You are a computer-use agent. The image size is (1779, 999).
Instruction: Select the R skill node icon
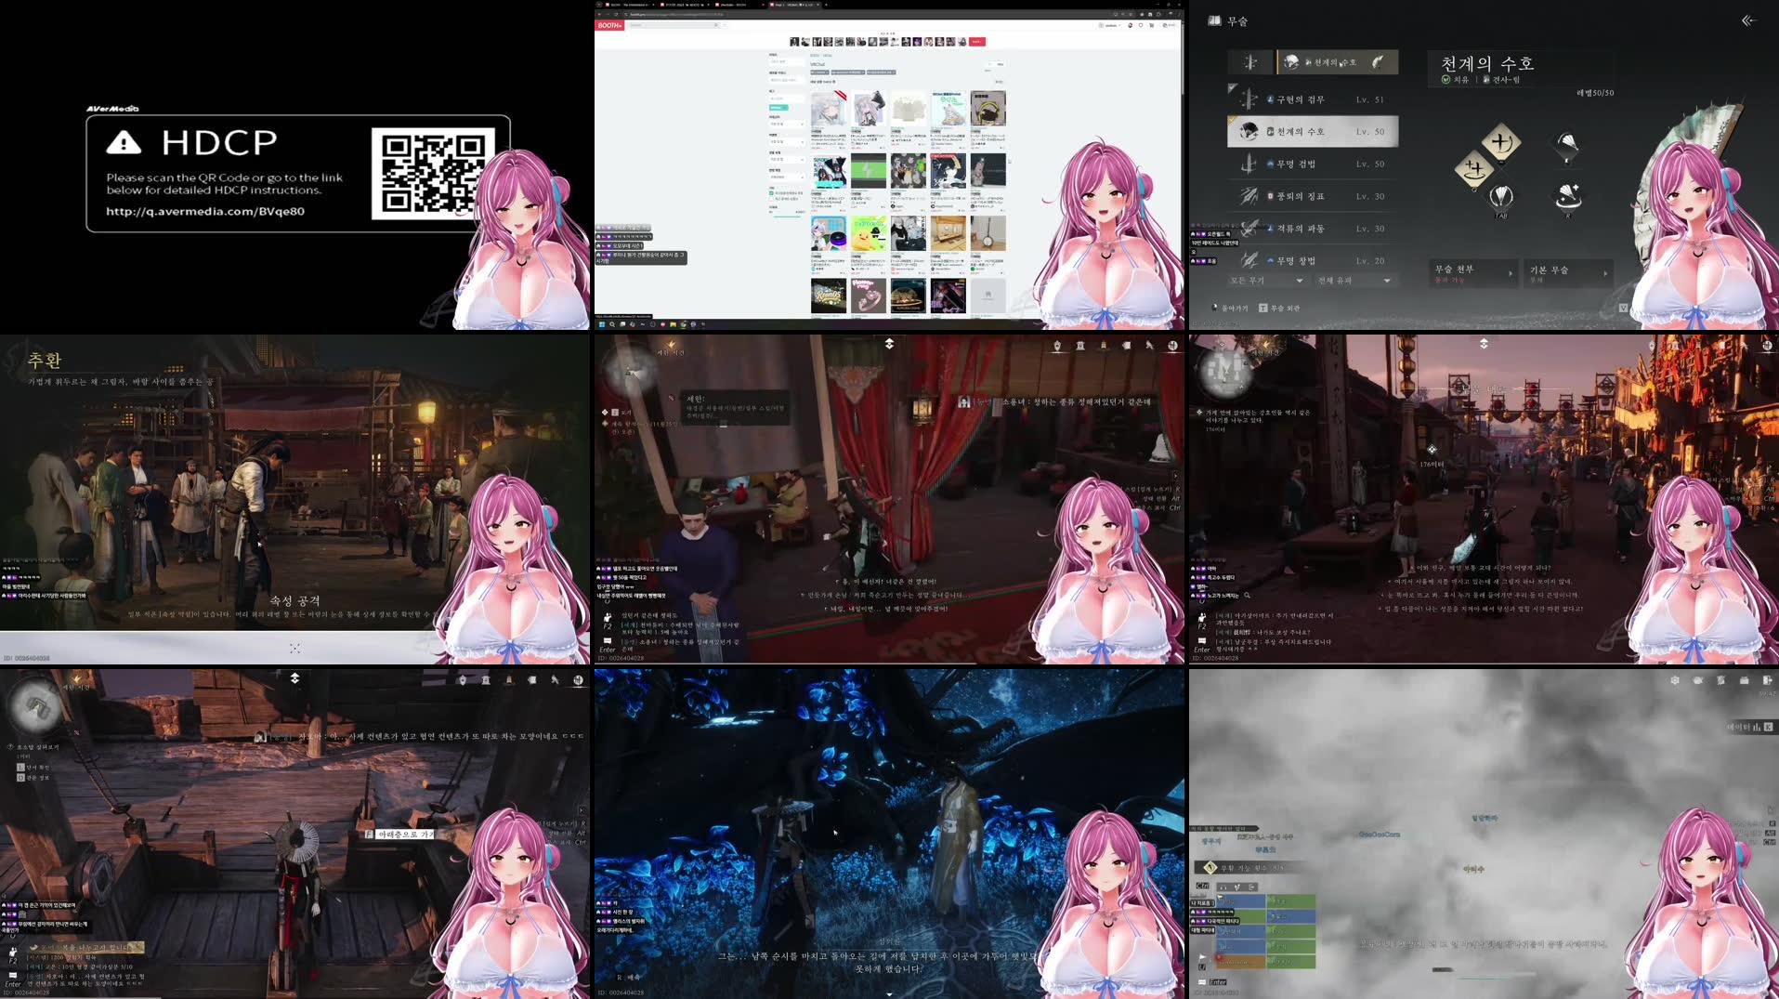tap(1567, 195)
